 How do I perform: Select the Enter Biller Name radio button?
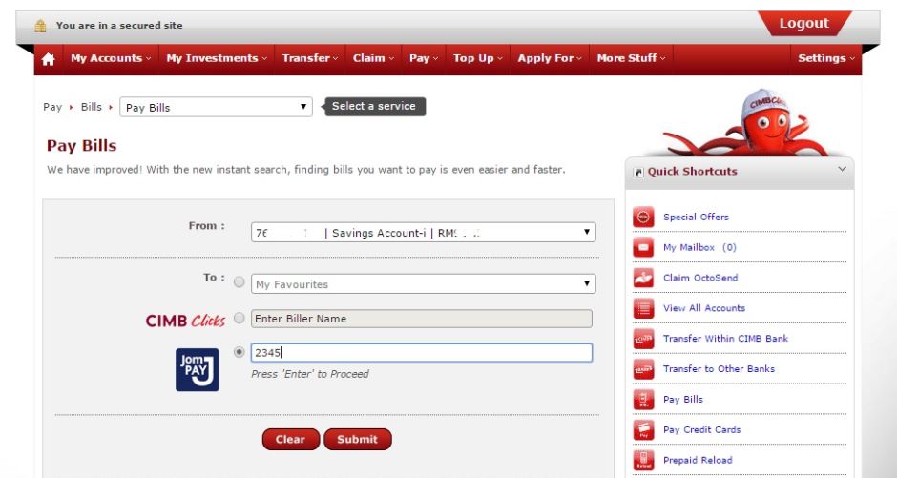240,318
